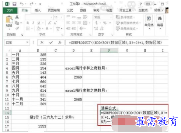This screenshot has width=181, height=133.
Task: Click the Copy icon
Action: pyautogui.click(x=17, y=23)
